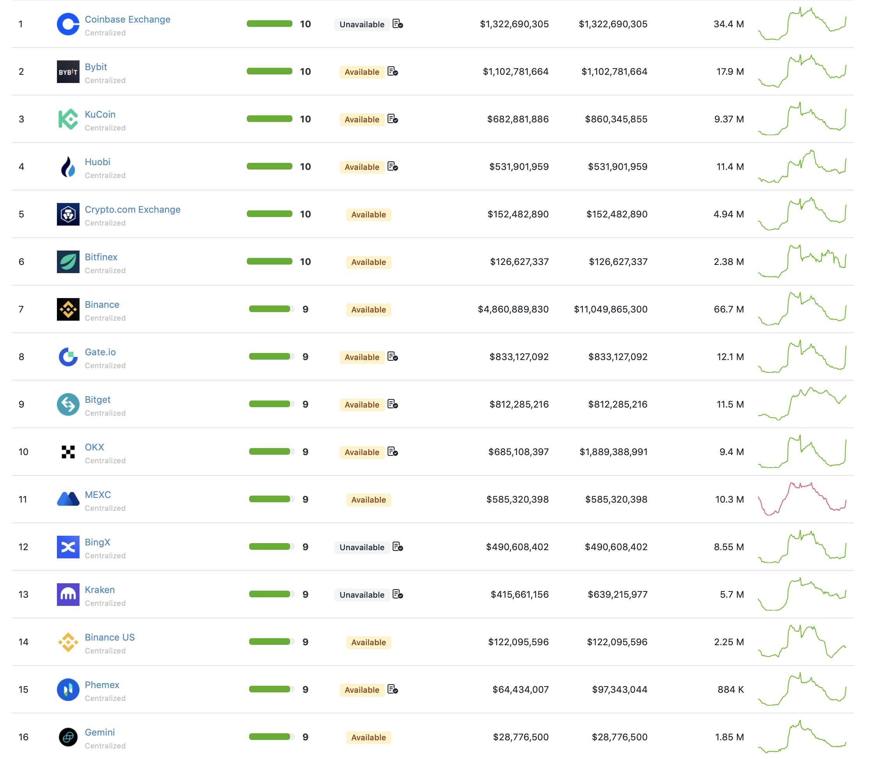Click the Binance logo icon
This screenshot has width=871, height=759.
[x=68, y=309]
